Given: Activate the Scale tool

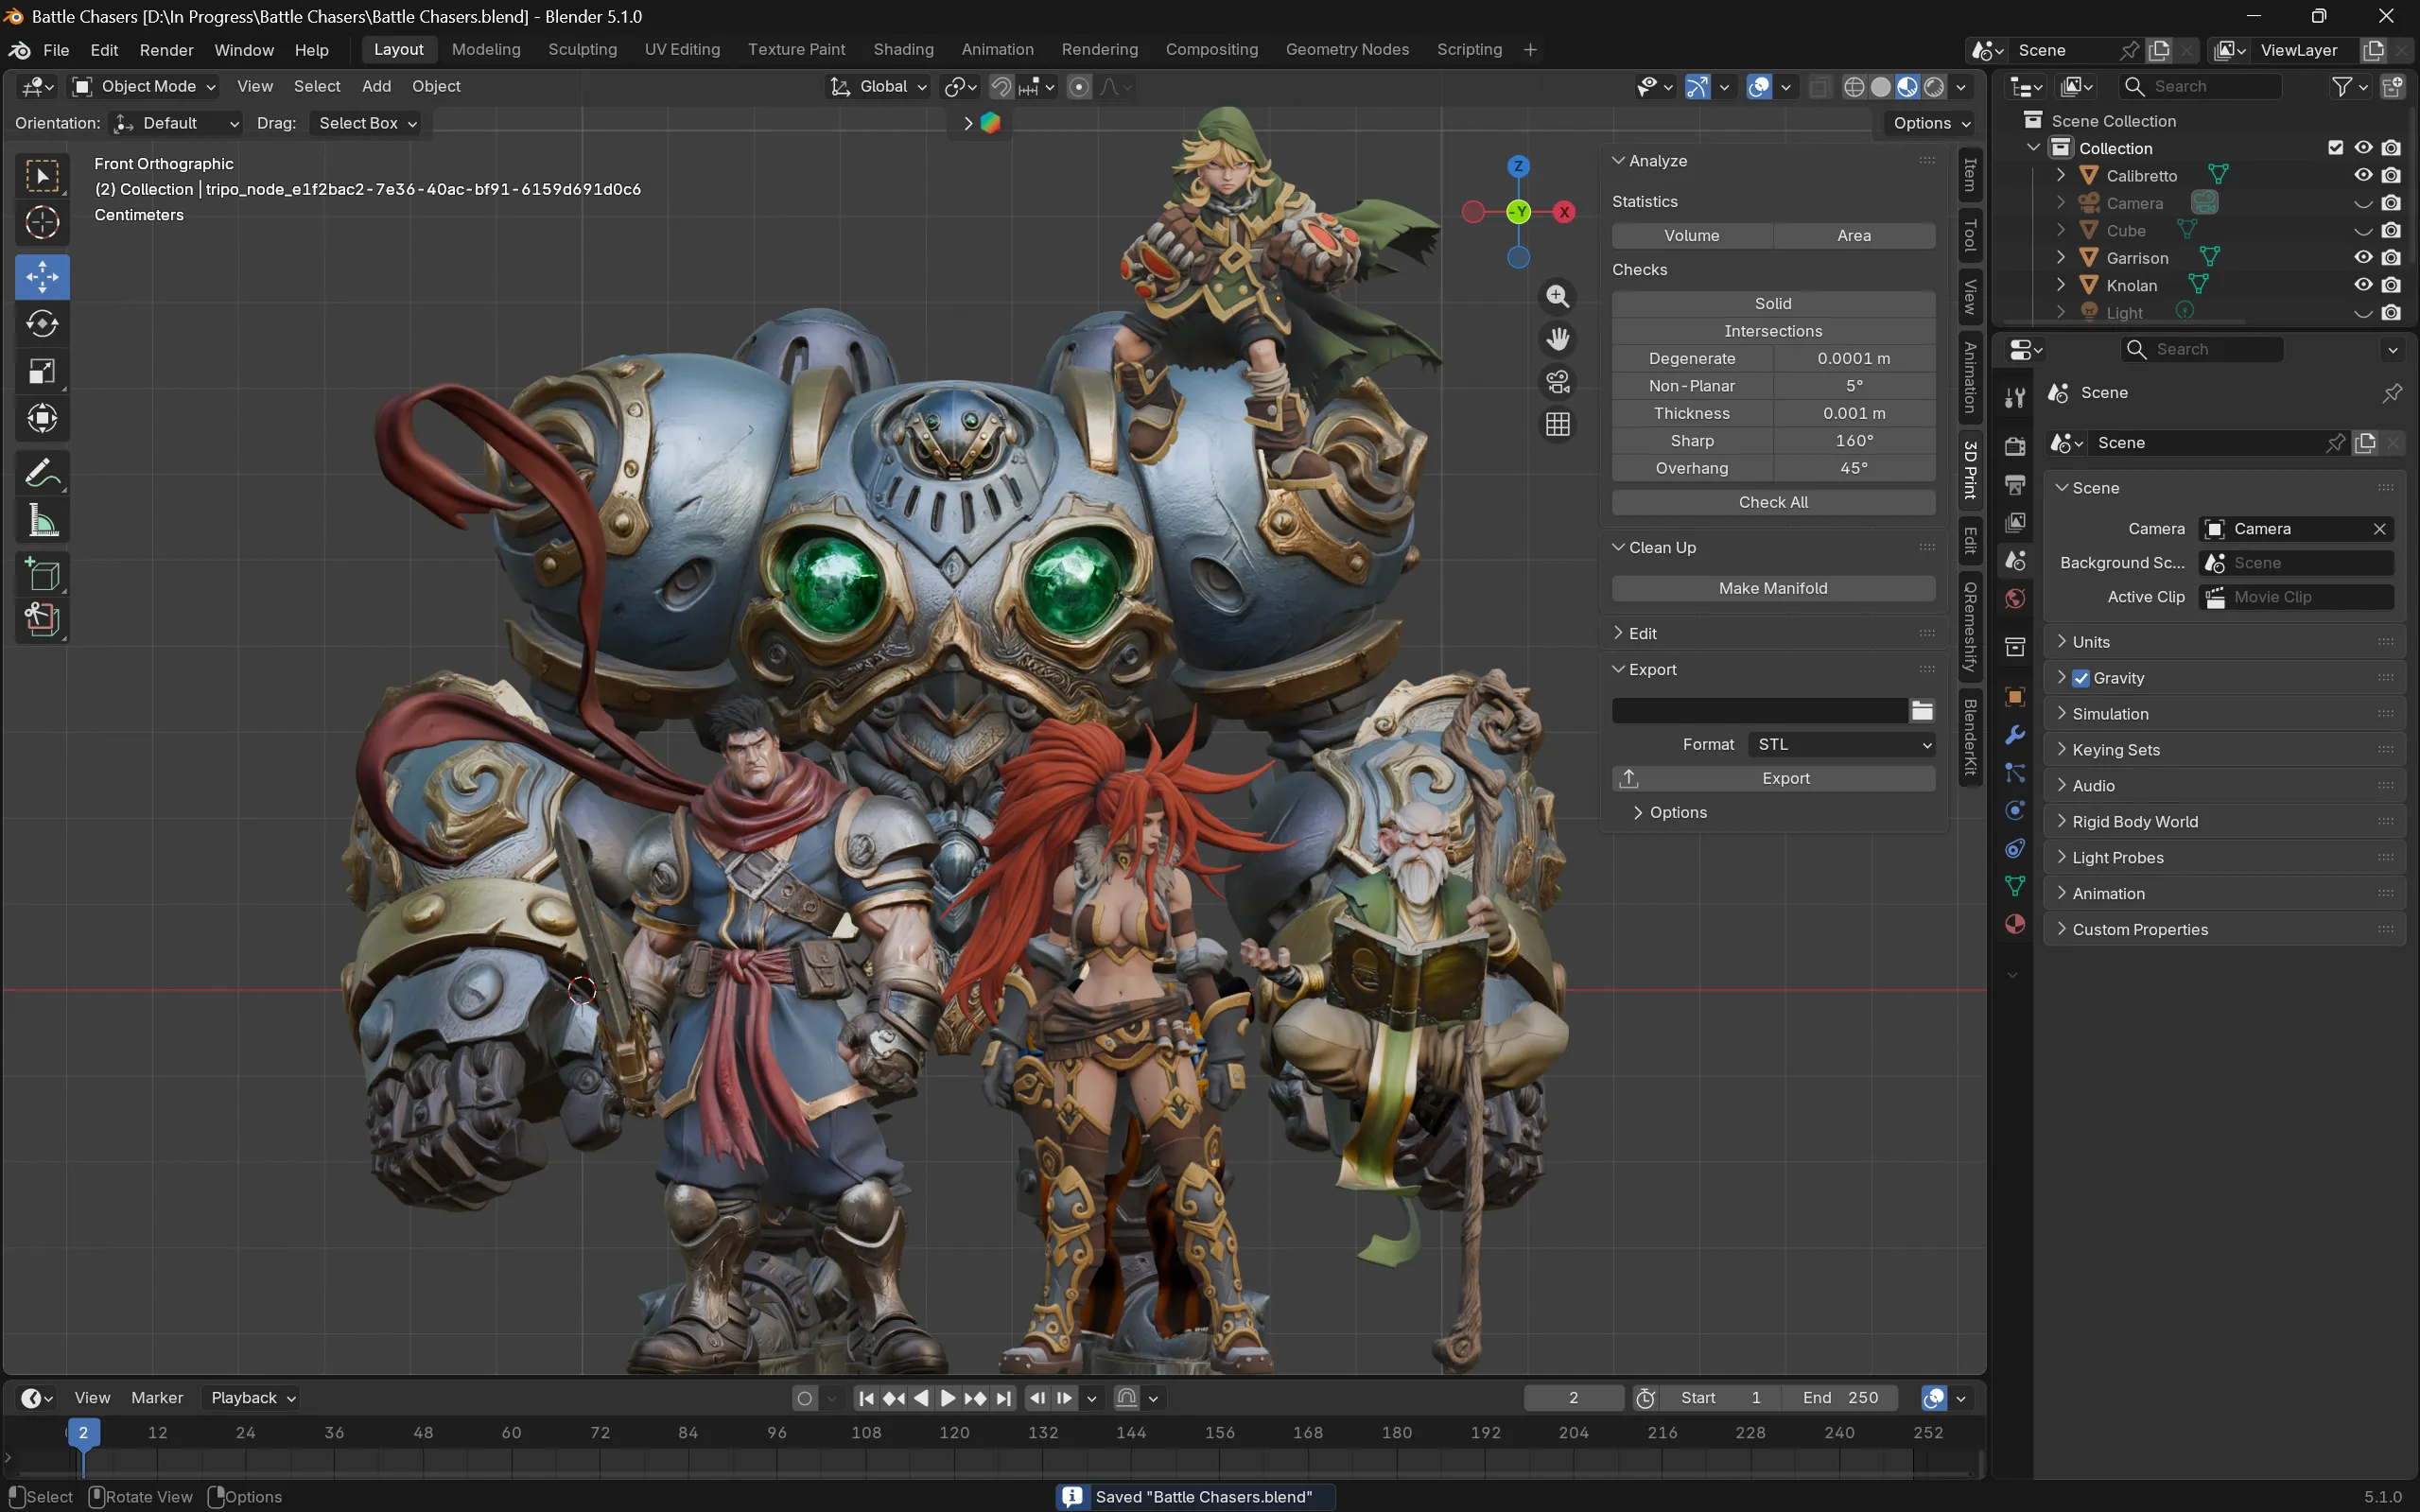Looking at the screenshot, I should point(42,371).
